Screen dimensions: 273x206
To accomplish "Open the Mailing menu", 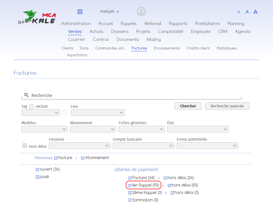I will click(154, 40).
